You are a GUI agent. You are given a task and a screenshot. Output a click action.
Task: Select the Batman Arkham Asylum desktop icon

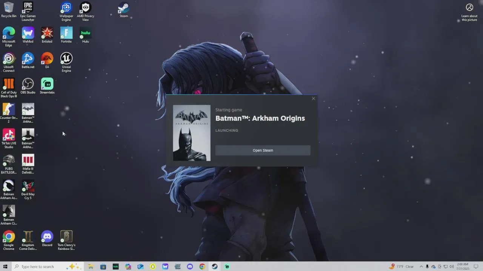click(x=9, y=190)
